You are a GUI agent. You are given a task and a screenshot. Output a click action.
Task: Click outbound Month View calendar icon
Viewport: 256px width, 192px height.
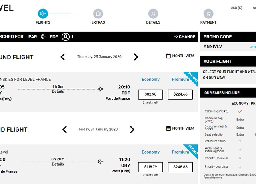(168, 56)
